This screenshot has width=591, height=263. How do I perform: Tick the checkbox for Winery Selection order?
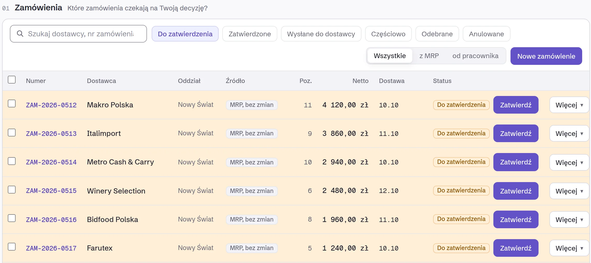point(12,190)
